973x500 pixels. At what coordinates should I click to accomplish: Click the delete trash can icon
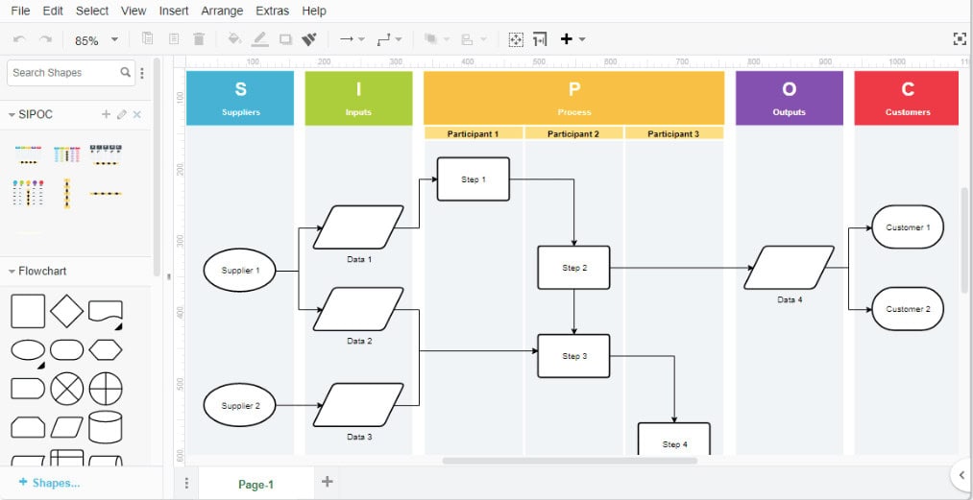[199, 39]
